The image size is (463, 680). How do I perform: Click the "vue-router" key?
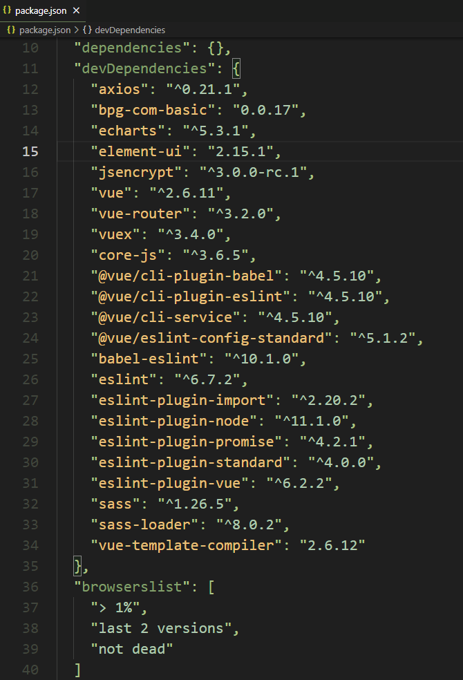(x=140, y=214)
